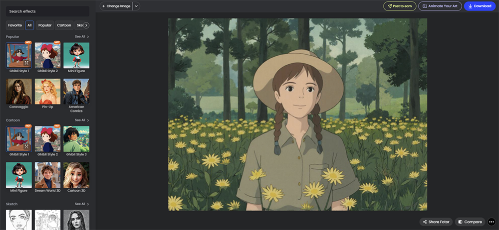Choose the Pin-Up effect thumbnail

point(47,92)
